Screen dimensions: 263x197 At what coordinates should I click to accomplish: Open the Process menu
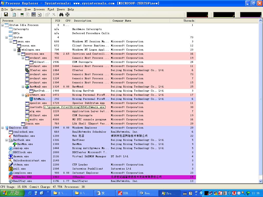[39, 9]
